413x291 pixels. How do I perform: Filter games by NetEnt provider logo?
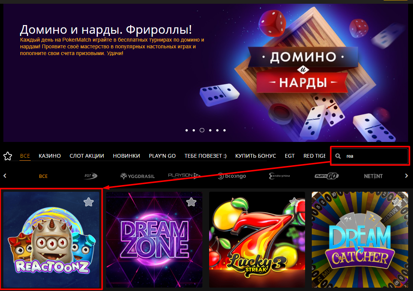click(x=373, y=176)
